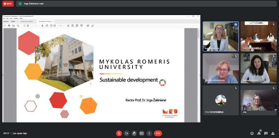Add a comment with speech bubble icon
279x138 pixels.
[88, 25]
